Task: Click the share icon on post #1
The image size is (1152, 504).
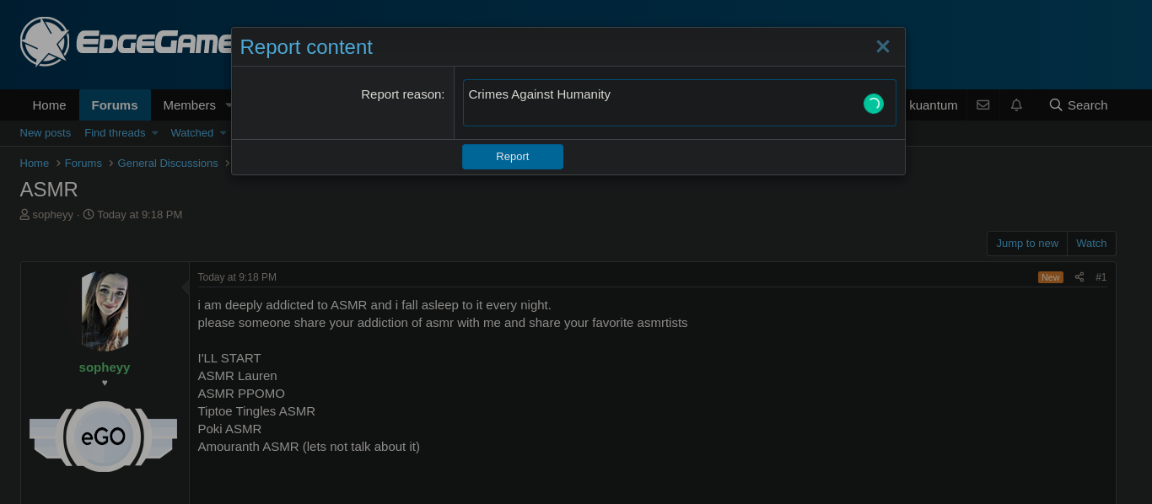Action: pyautogui.click(x=1079, y=277)
